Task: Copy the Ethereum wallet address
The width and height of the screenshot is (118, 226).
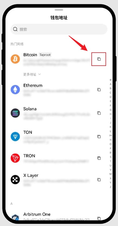Action: 99,90
